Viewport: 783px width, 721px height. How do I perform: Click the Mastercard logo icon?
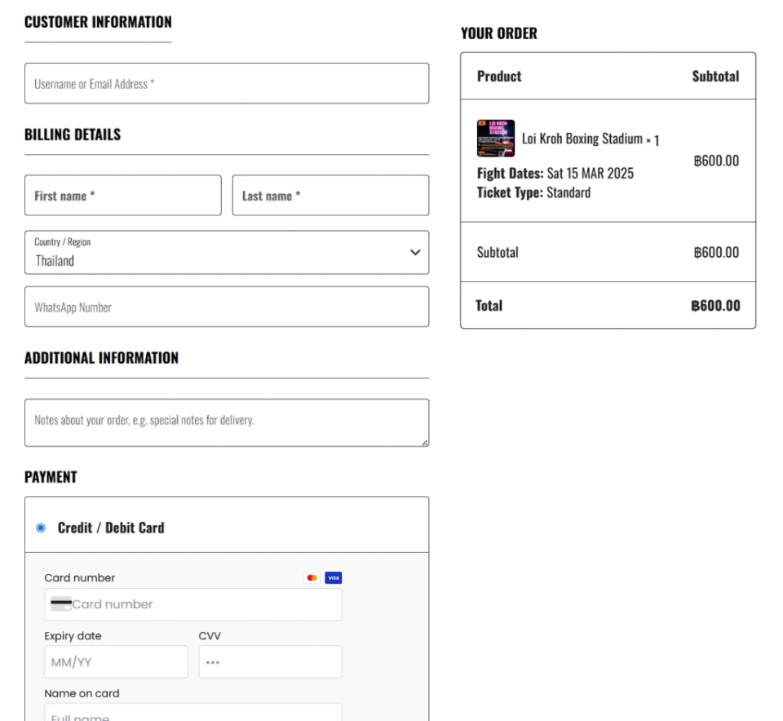click(312, 577)
